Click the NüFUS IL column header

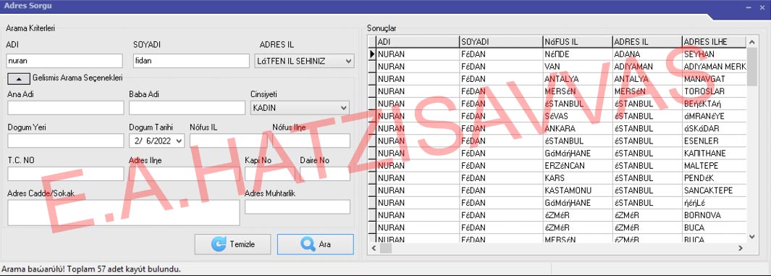[578, 42]
